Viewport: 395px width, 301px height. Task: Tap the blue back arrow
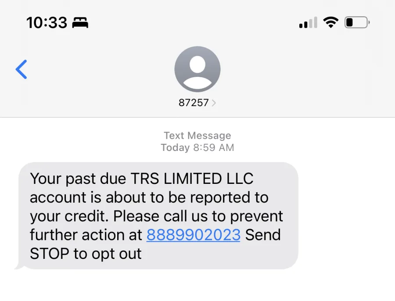pos(22,69)
